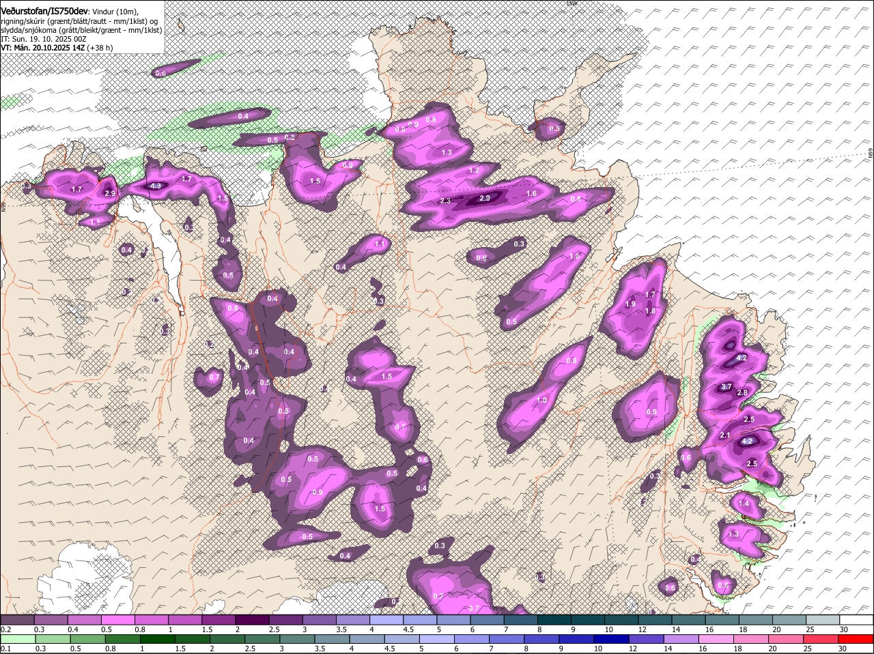Screen dimensions: 874x654
Task: Select the bright red swatch after 30 on bottom row
Action: click(856, 640)
